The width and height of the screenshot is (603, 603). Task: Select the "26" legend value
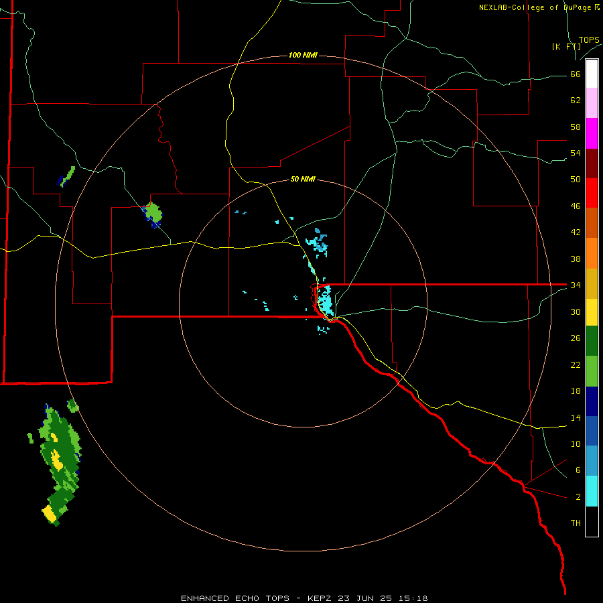coord(576,338)
